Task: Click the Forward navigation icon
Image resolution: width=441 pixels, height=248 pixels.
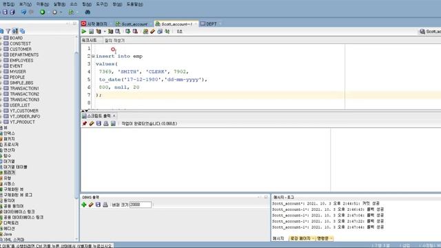Action: click(x=54, y=12)
